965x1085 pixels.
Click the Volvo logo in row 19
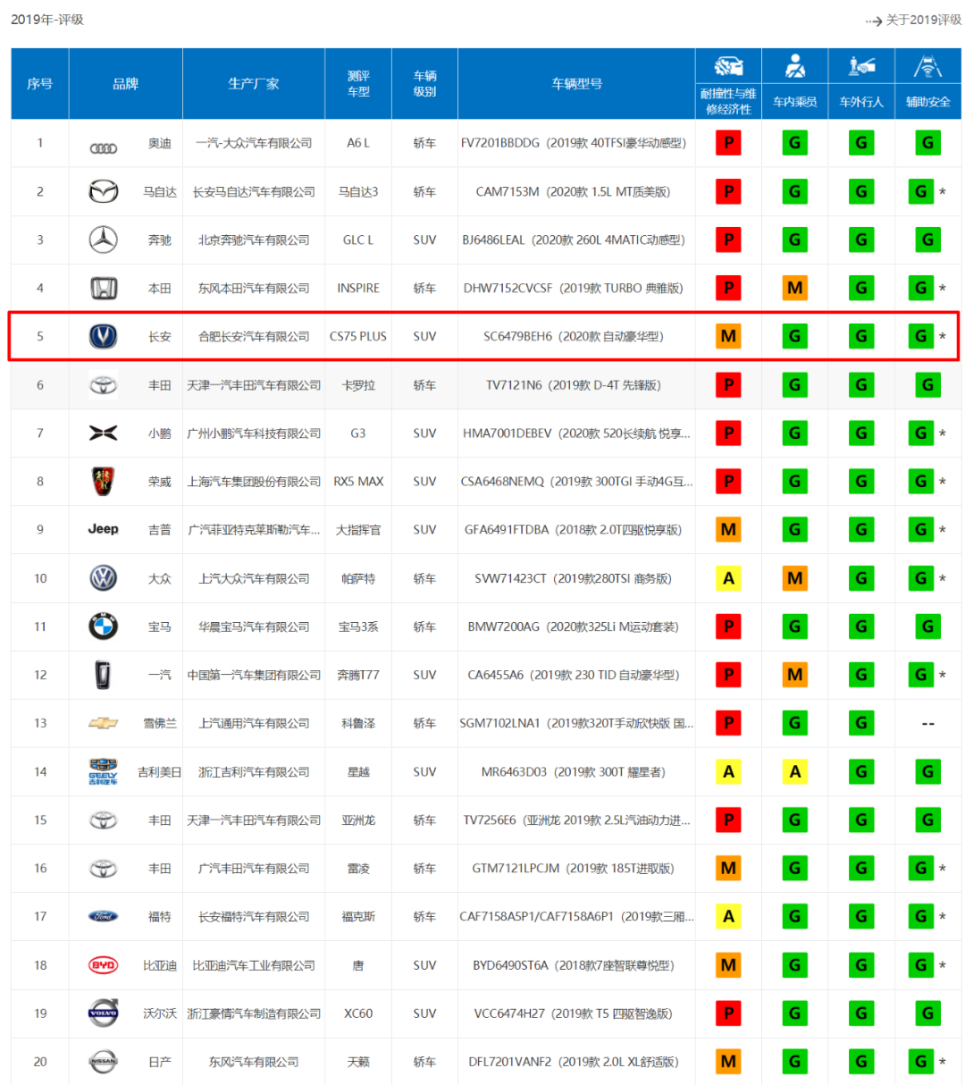[104, 1014]
